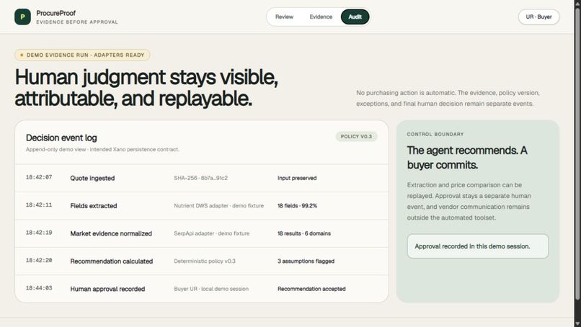Click the POLICY V0.3 badge

tap(356, 136)
